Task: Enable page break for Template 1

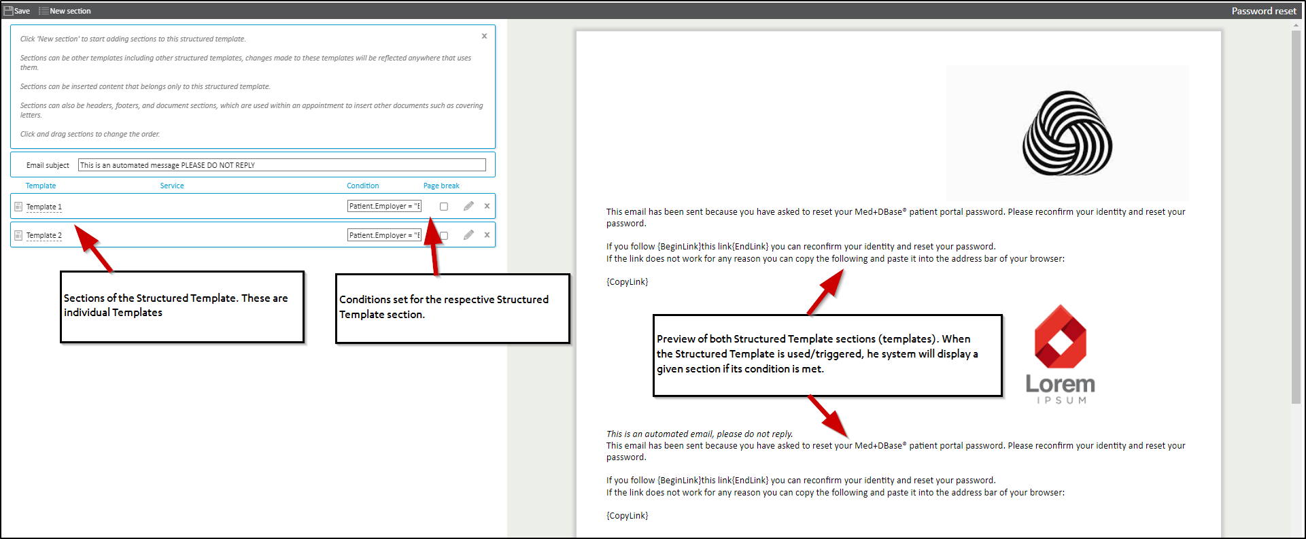Action: (x=444, y=207)
